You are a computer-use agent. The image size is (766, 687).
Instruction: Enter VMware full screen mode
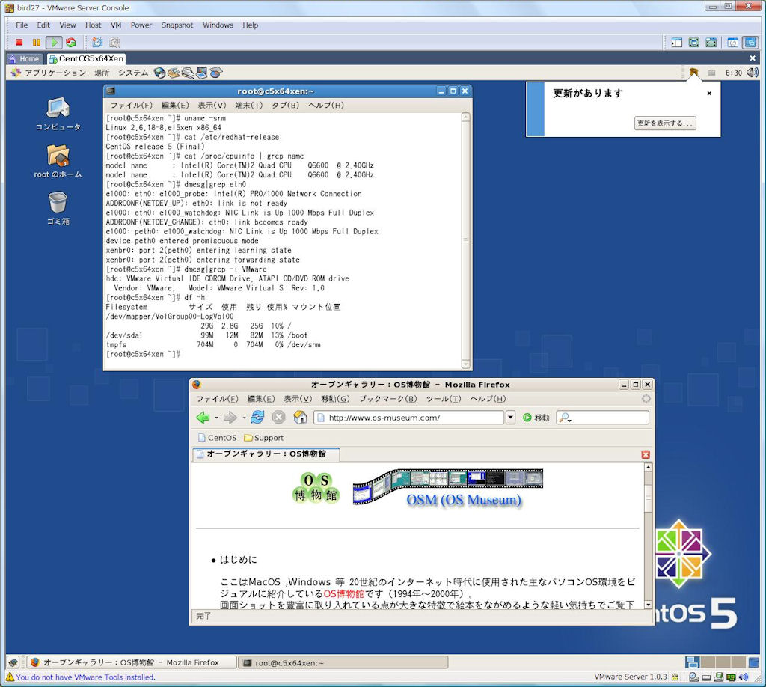pos(693,43)
